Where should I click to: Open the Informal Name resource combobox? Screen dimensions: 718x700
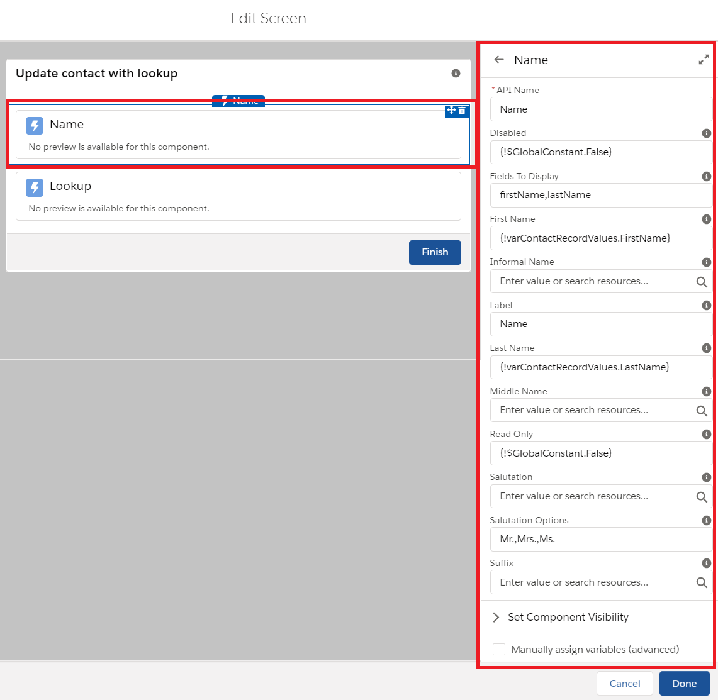coord(601,281)
